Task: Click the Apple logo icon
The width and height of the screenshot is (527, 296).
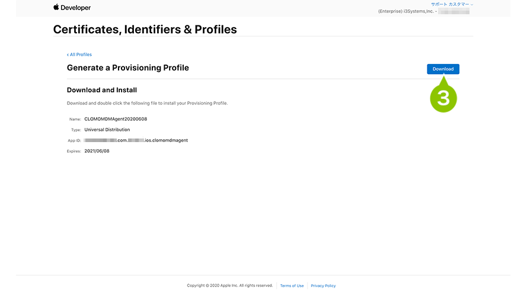Action: click(x=56, y=7)
